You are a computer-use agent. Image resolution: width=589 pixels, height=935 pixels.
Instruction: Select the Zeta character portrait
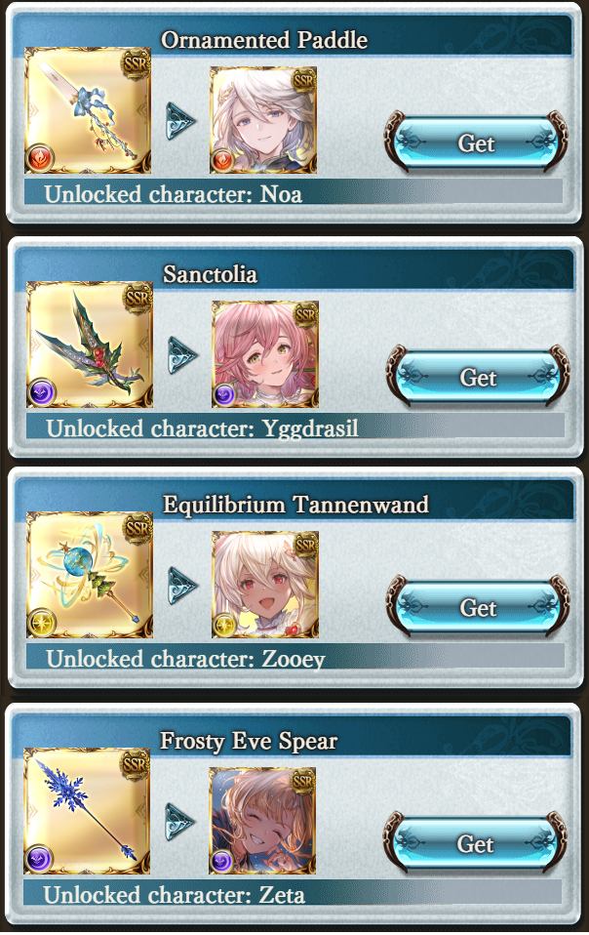point(262,821)
